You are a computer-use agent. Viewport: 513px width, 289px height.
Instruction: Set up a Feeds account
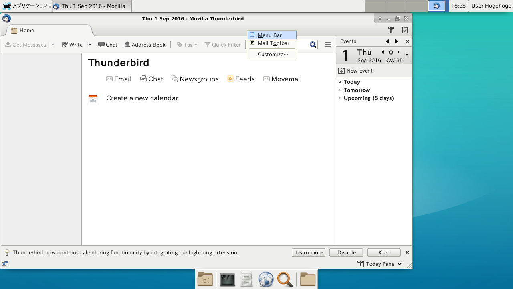pos(241,79)
